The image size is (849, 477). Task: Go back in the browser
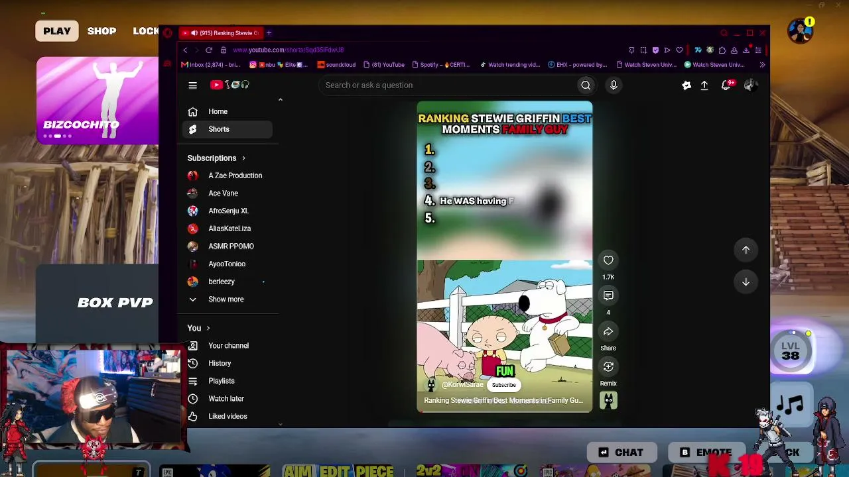click(x=186, y=50)
